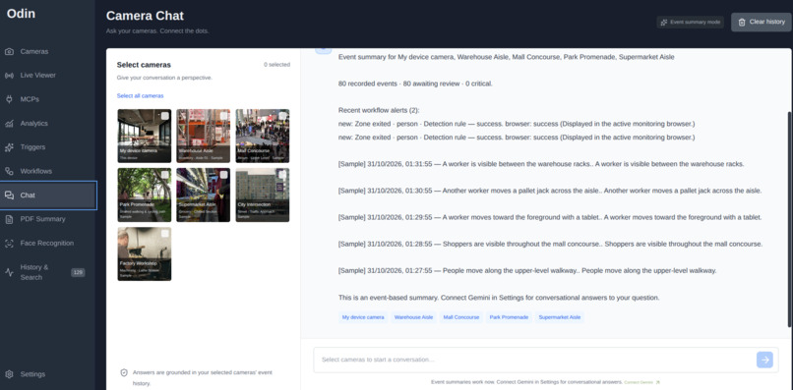793x390 pixels.
Task: Click the Park Promenade tag chip
Action: pyautogui.click(x=509, y=317)
